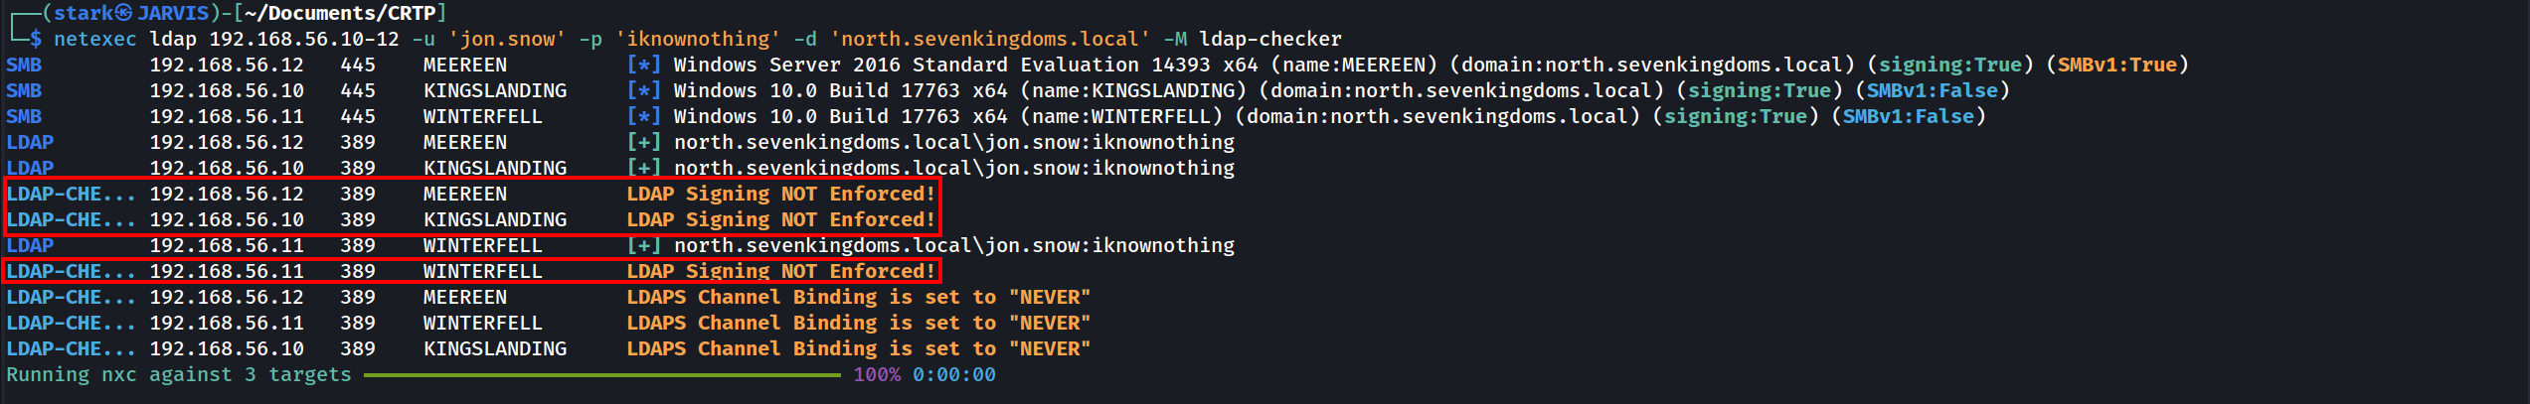This screenshot has height=404, width=2530.
Task: Click the netexec command word
Action: click(x=95, y=39)
